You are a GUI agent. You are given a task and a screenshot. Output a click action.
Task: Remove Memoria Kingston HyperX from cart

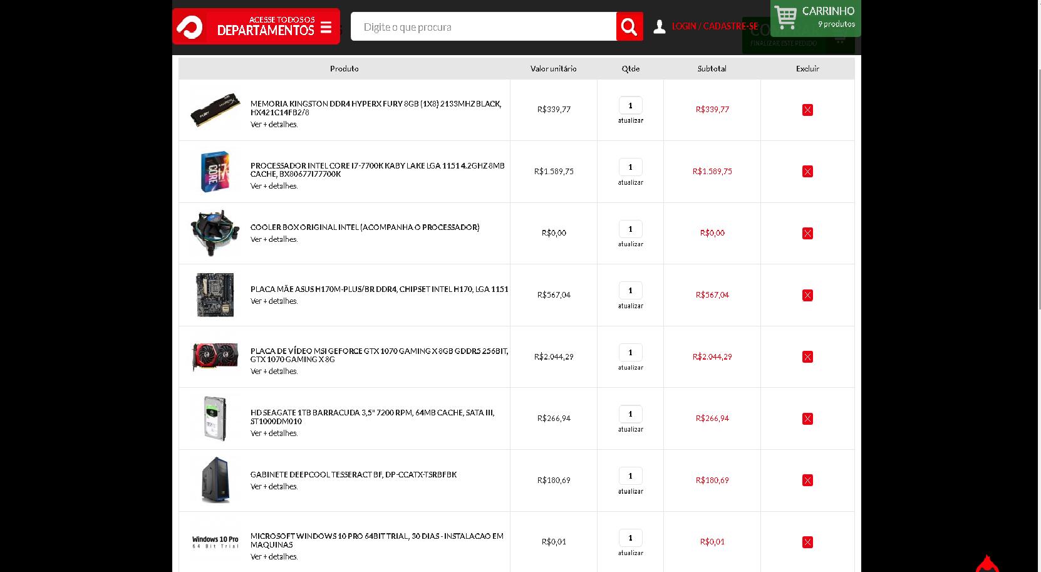(x=807, y=110)
